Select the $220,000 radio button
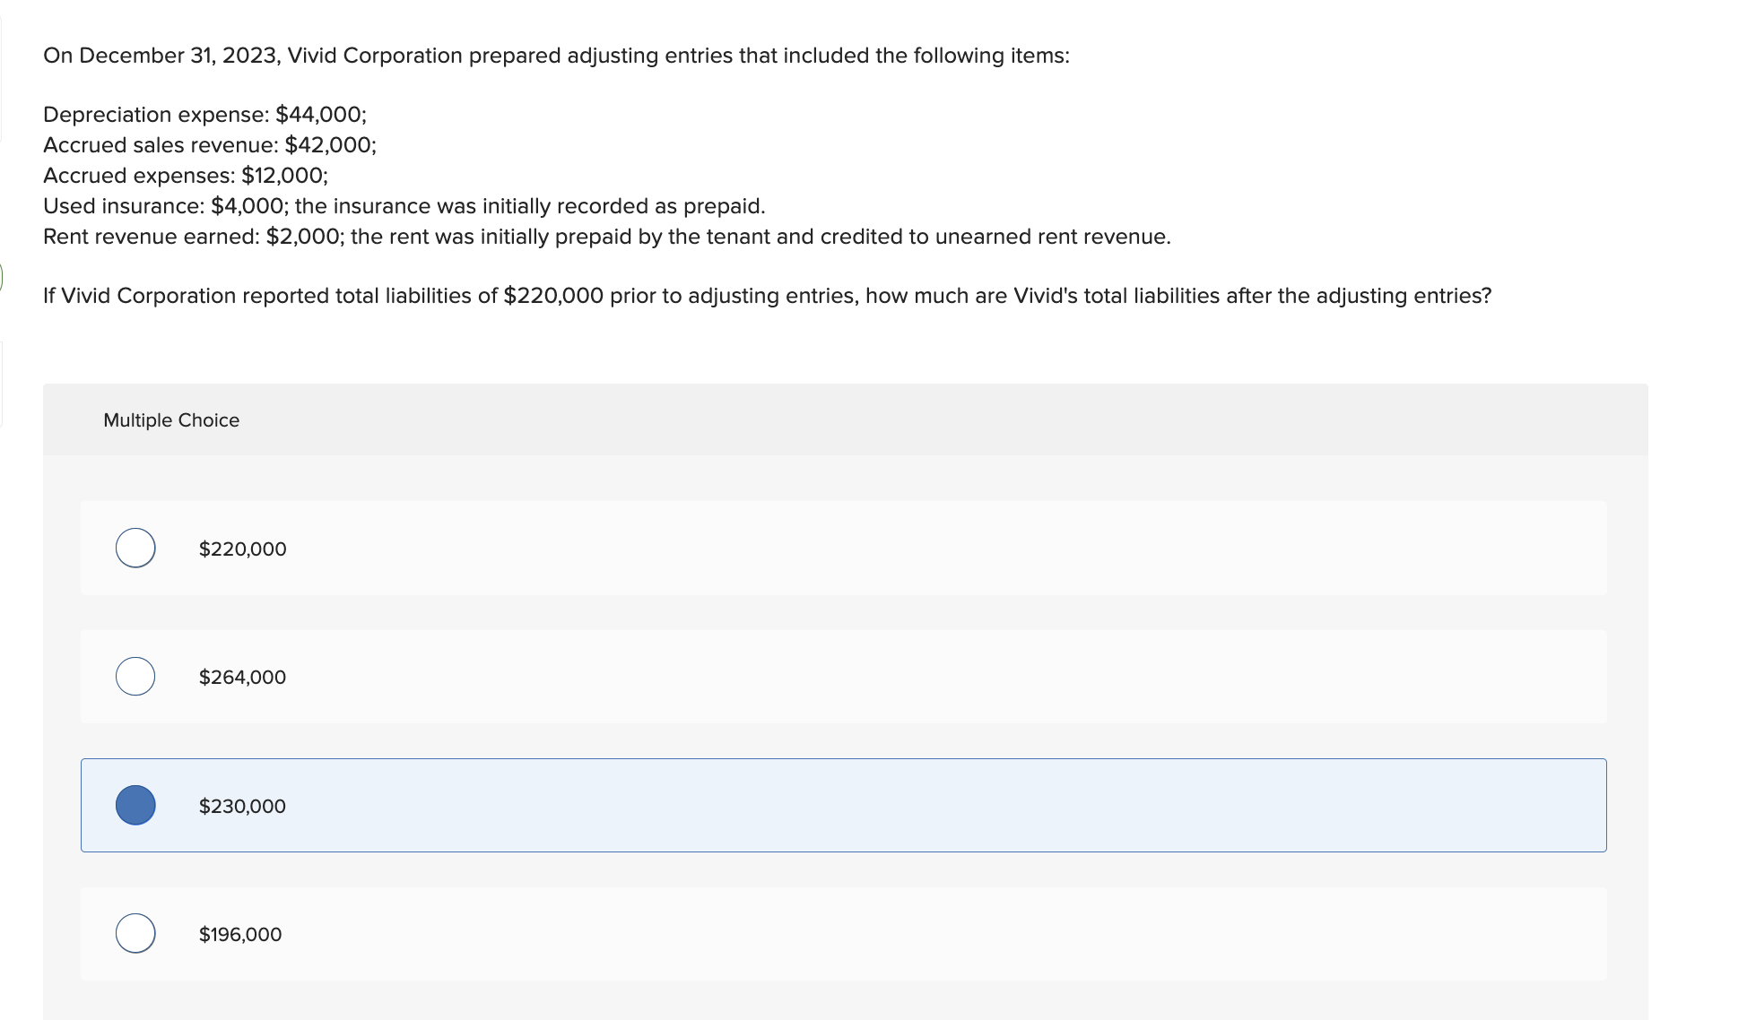 pyautogui.click(x=135, y=548)
